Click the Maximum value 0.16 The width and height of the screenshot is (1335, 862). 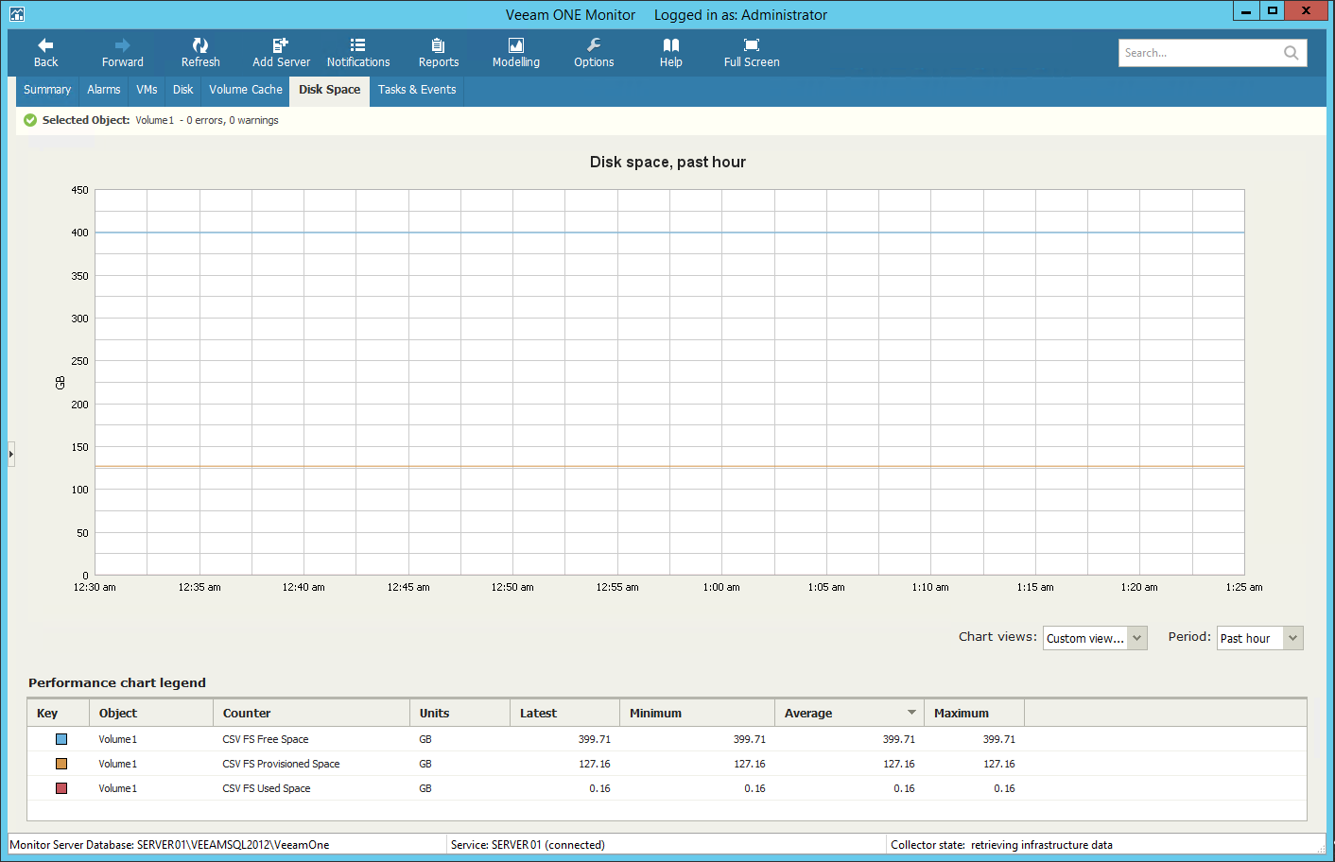click(1004, 788)
